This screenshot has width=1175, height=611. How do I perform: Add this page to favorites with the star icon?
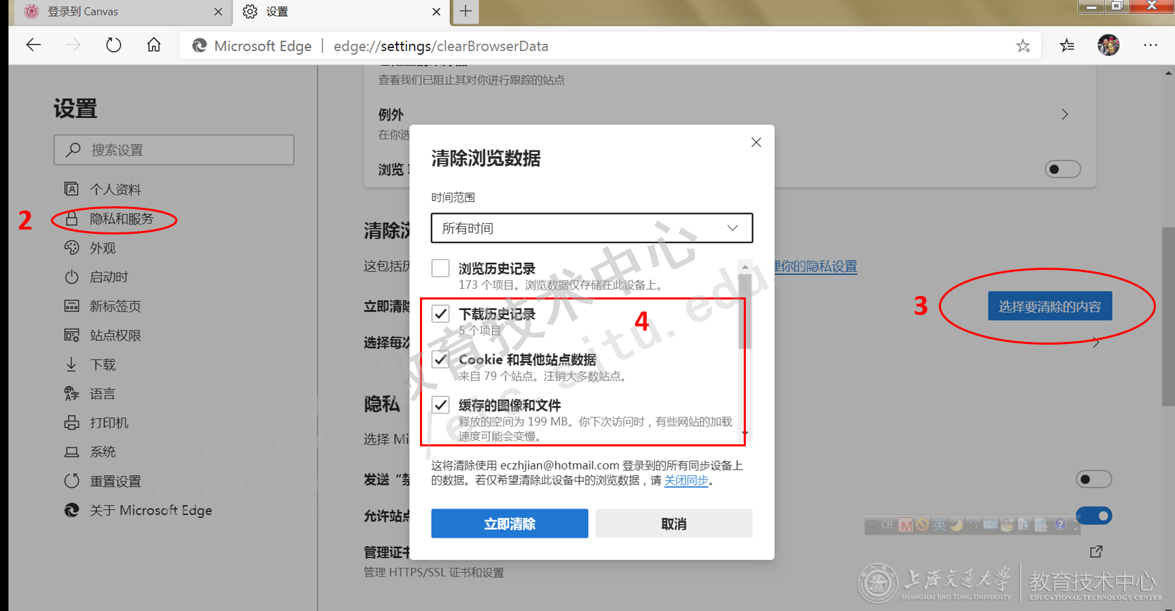point(1022,46)
